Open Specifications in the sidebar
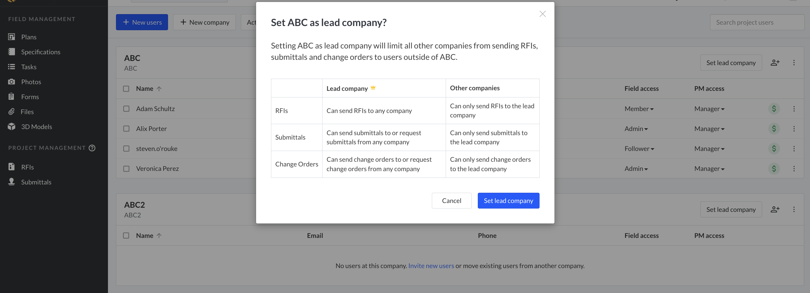810x293 pixels. tap(41, 52)
